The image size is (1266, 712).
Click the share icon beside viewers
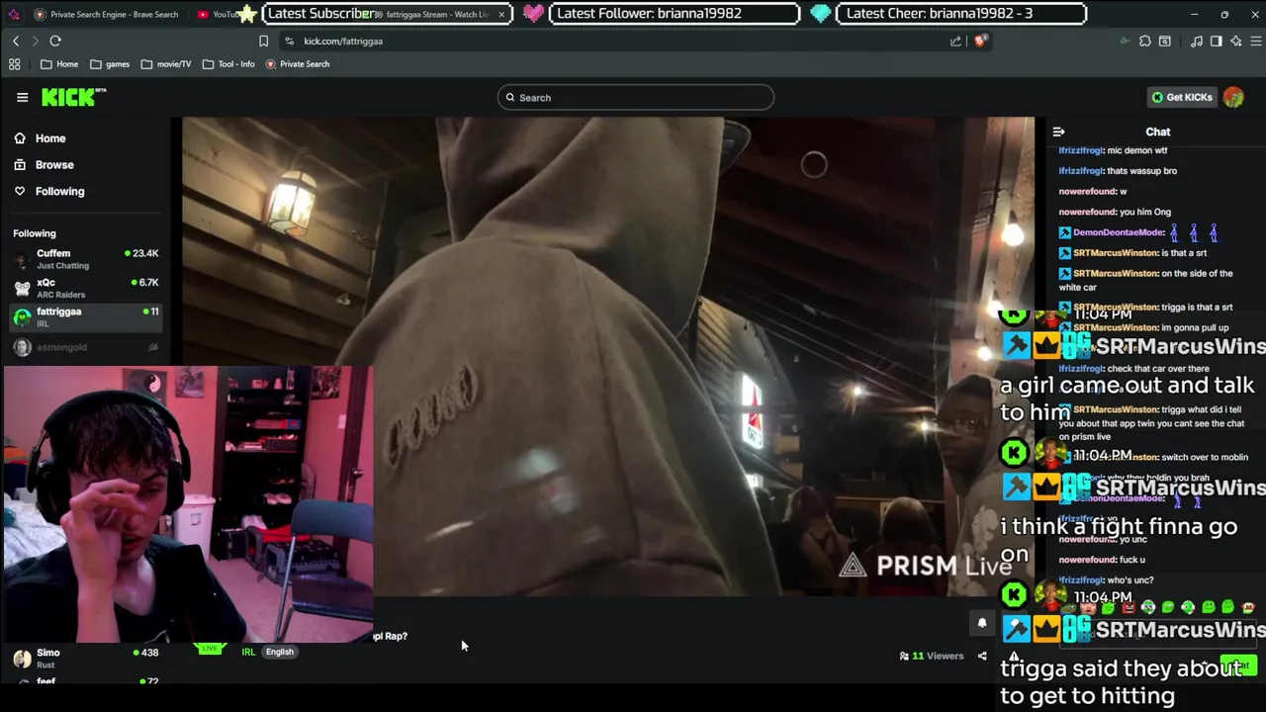click(982, 656)
